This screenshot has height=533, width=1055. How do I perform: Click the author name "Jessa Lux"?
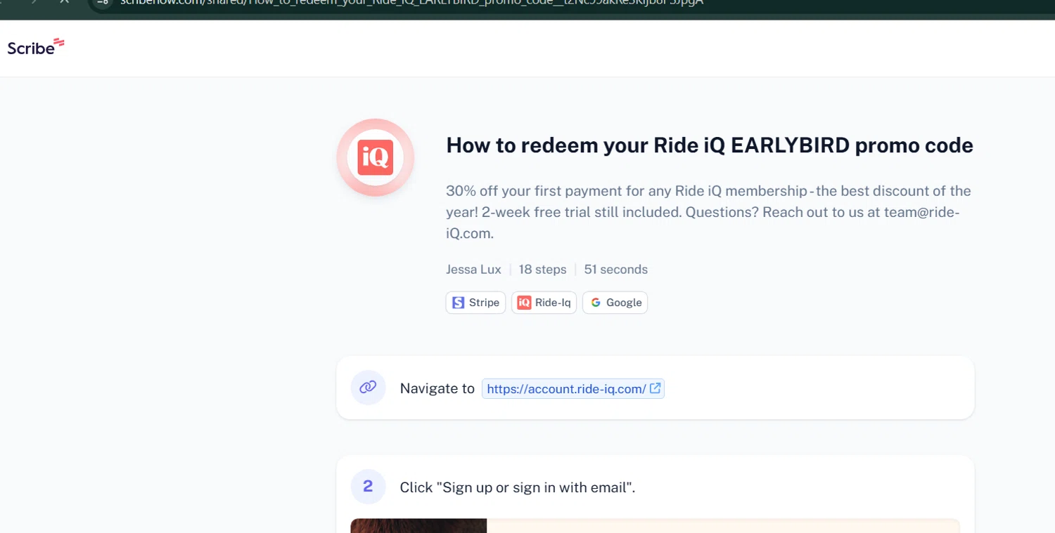pos(473,270)
